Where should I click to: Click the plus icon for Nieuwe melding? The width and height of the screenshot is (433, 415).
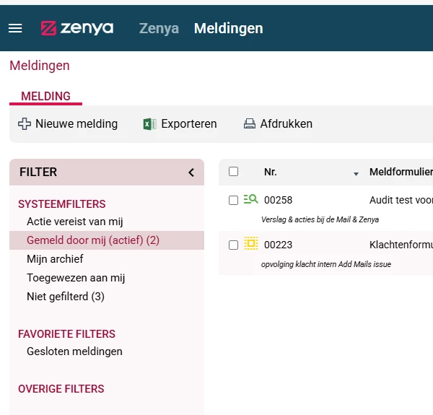(x=24, y=124)
